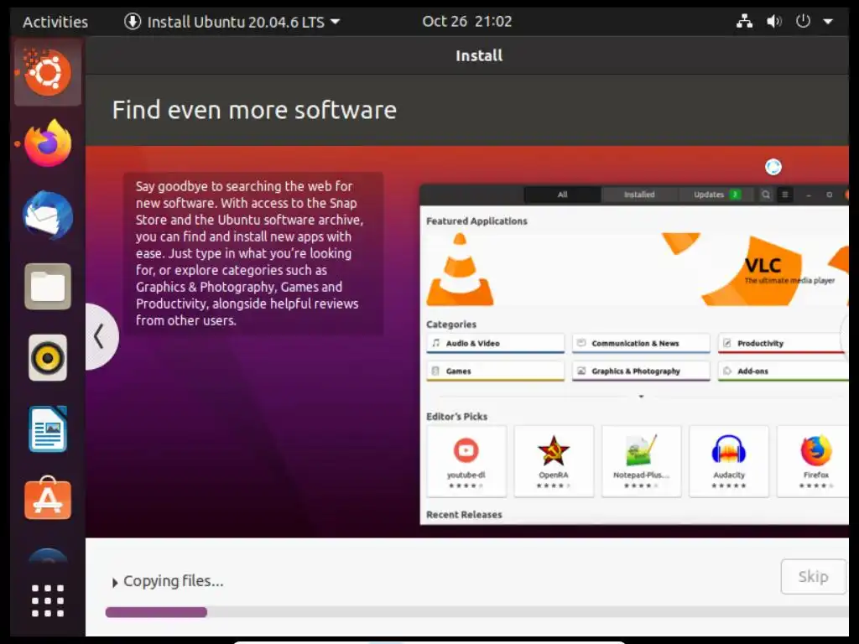Launch Firefox from the dock
This screenshot has width=859, height=644.
click(48, 143)
